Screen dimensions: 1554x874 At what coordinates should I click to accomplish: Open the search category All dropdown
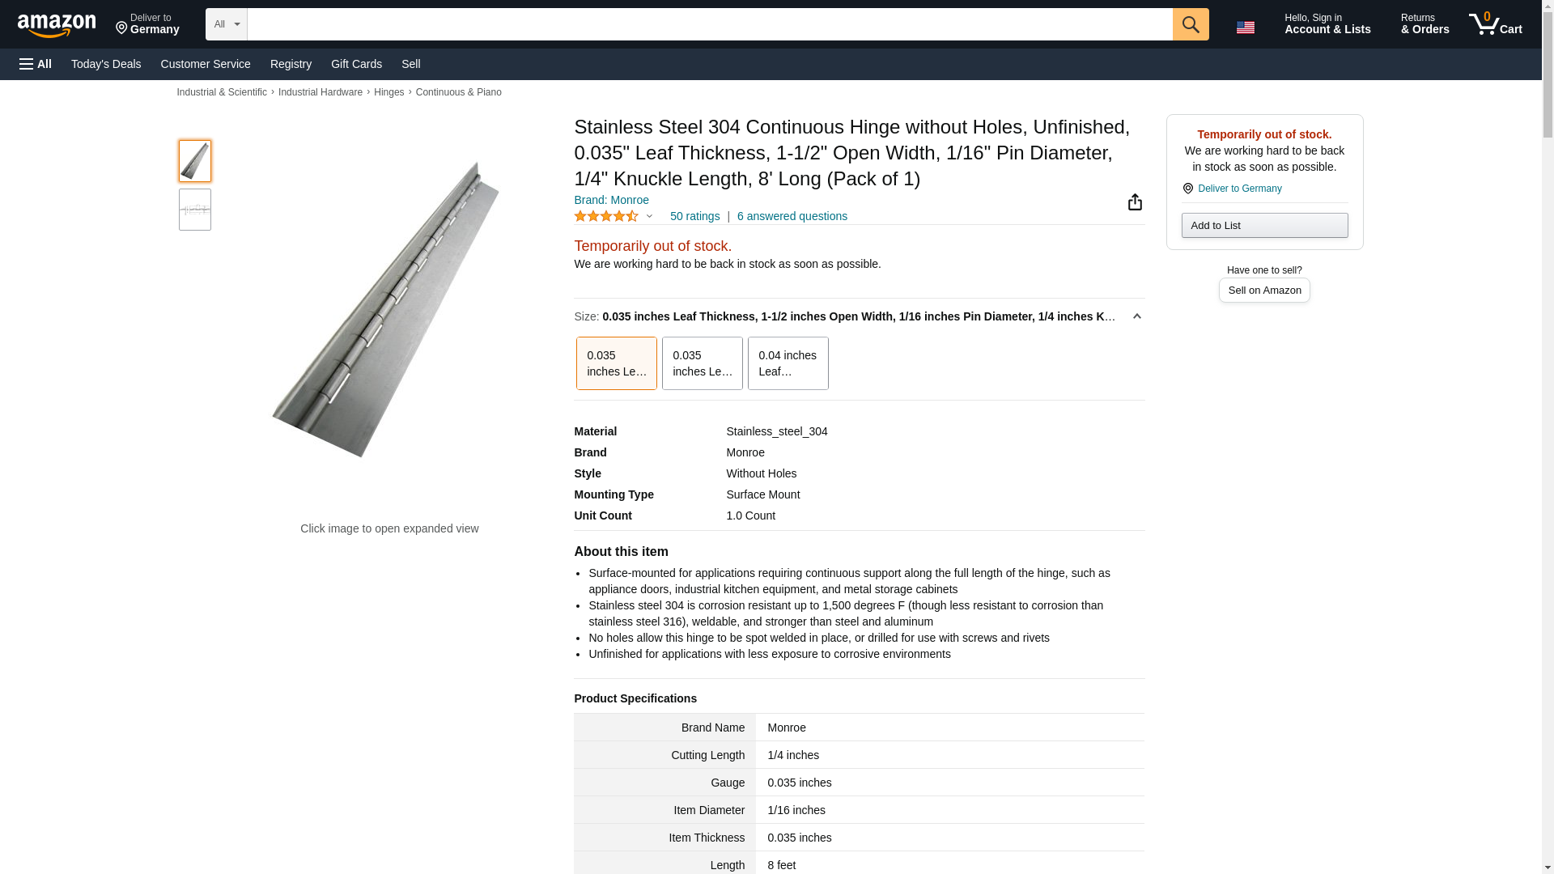(226, 24)
